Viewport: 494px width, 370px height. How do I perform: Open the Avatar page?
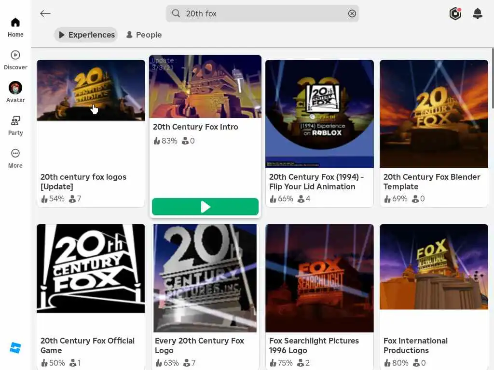(x=15, y=92)
